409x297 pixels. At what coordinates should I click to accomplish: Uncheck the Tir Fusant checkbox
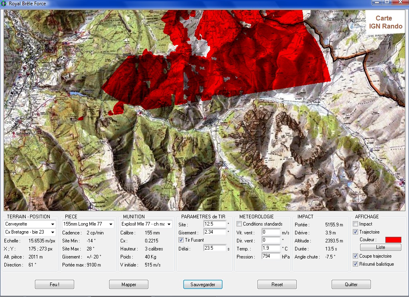point(181,240)
